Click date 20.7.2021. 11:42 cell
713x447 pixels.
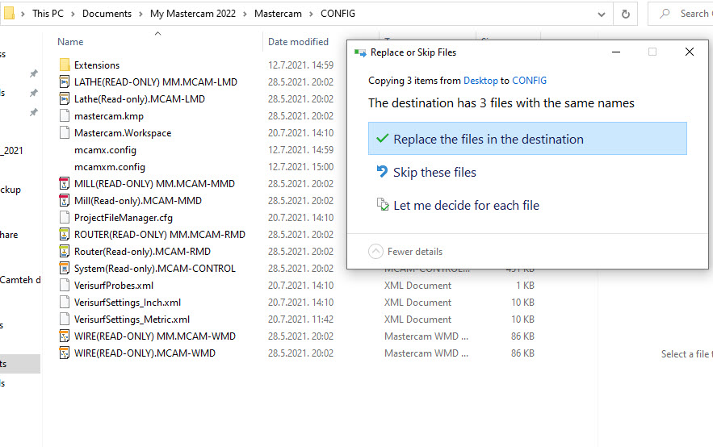[x=300, y=320]
